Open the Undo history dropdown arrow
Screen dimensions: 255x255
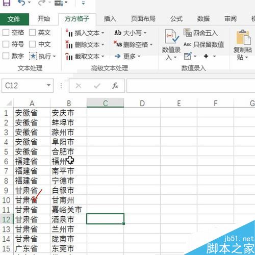[x=29, y=3]
